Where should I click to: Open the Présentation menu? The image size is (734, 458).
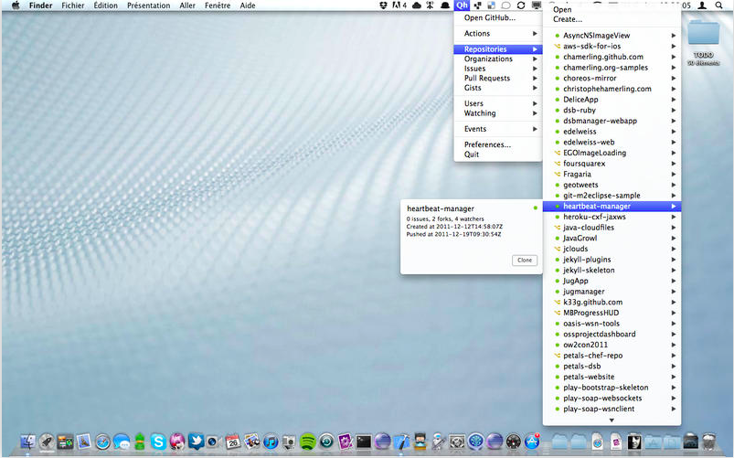pyautogui.click(x=148, y=5)
